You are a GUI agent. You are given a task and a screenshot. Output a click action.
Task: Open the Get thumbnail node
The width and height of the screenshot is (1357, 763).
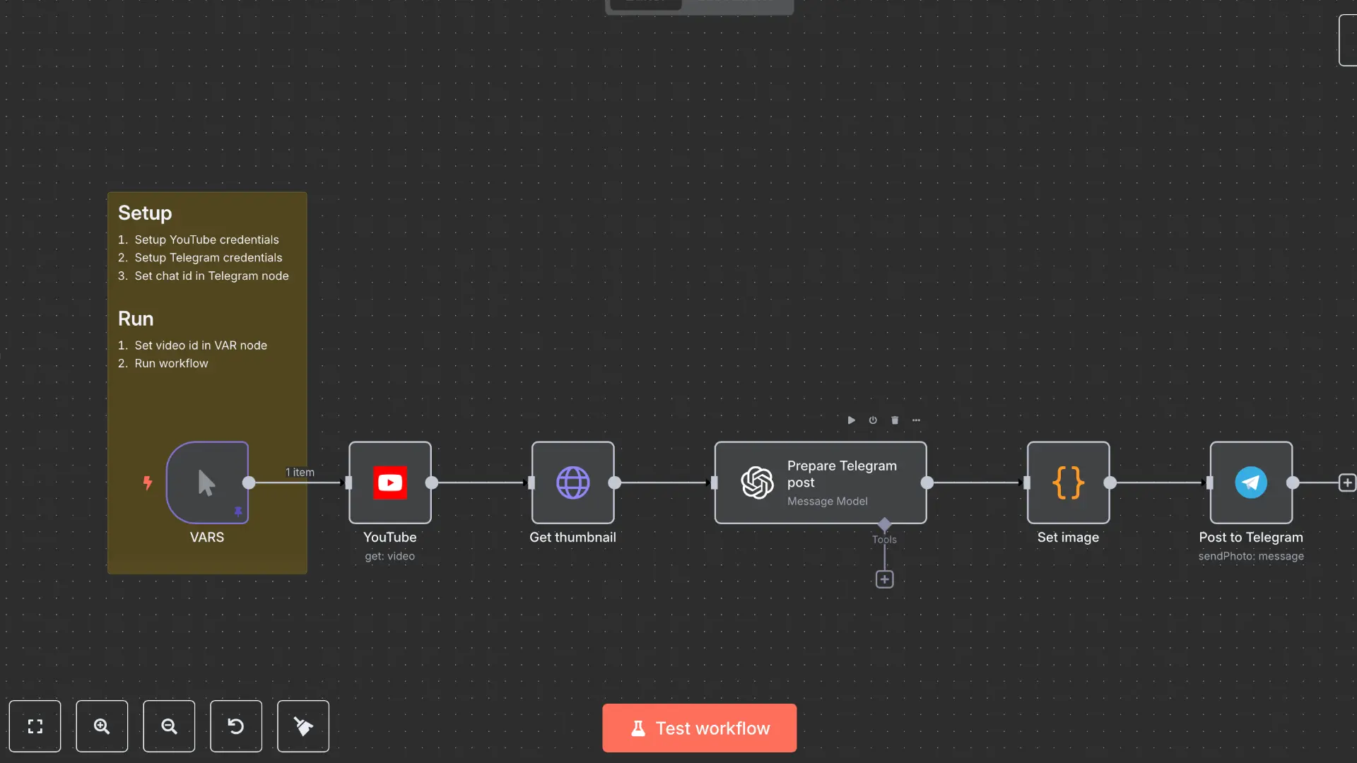(572, 483)
